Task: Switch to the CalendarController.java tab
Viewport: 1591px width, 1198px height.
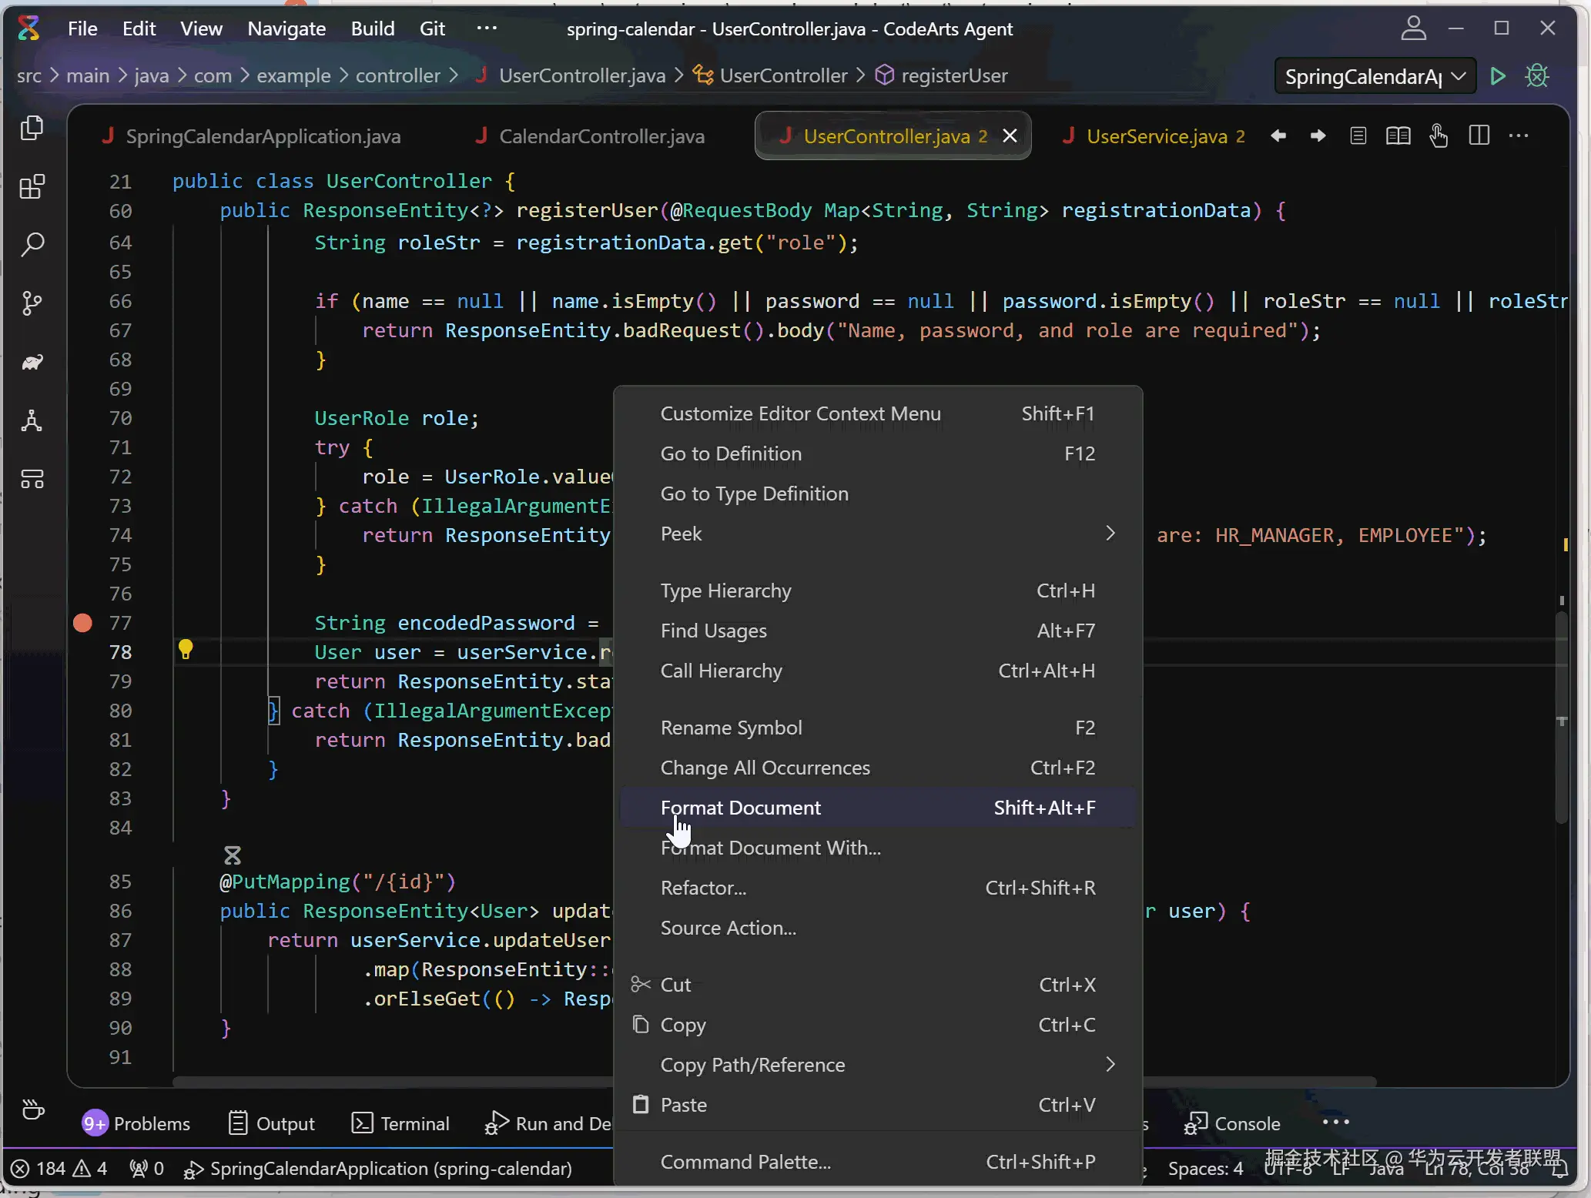Action: (x=601, y=136)
